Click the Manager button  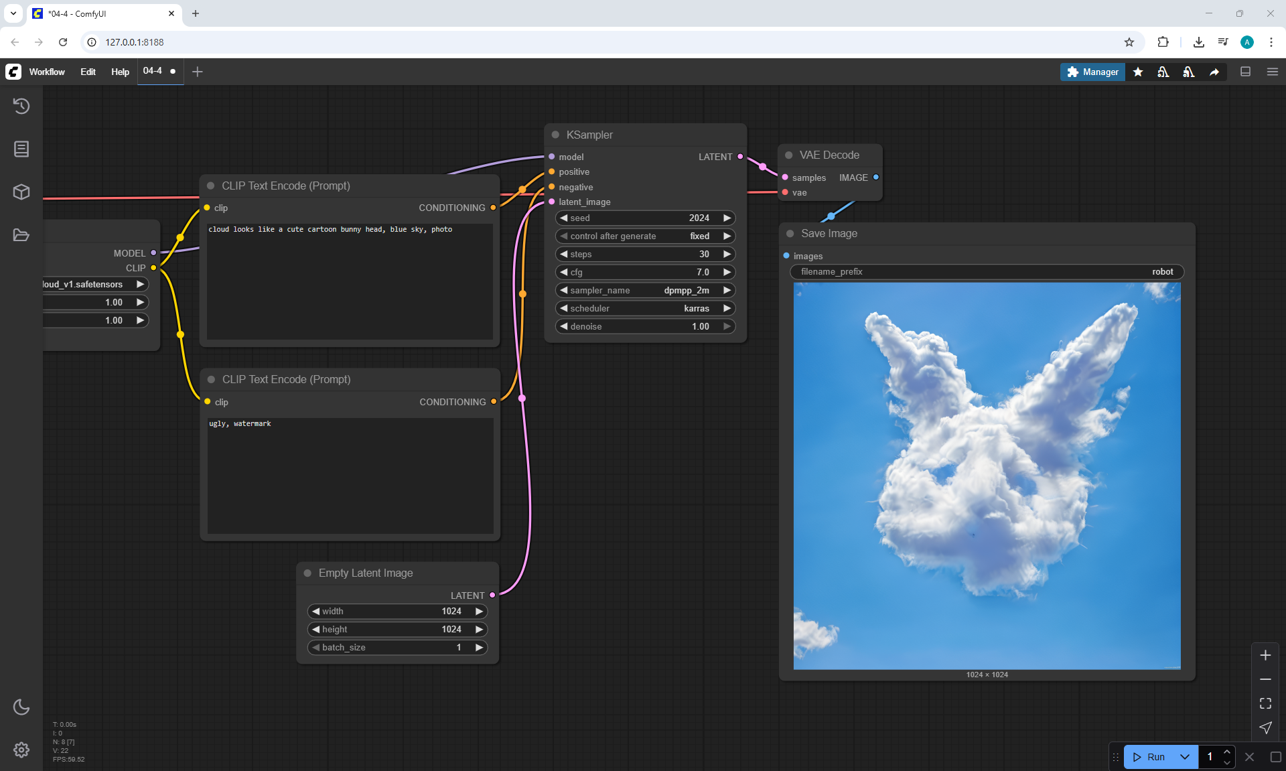[x=1092, y=72]
